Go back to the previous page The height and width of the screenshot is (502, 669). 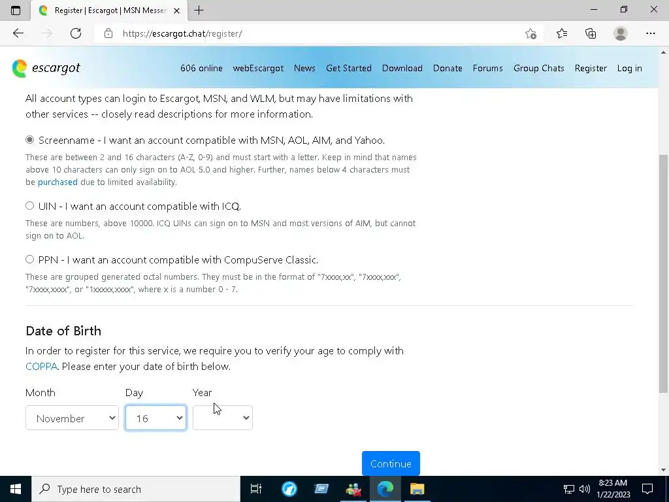(x=18, y=33)
